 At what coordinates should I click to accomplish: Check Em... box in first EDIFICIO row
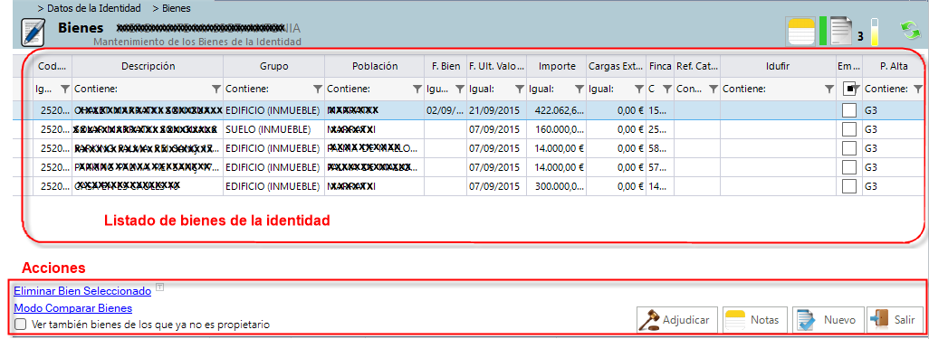pos(849,110)
